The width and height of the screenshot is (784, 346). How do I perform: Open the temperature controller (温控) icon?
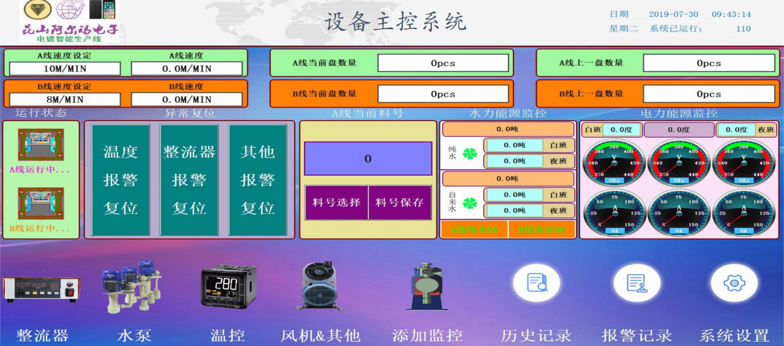(x=228, y=287)
